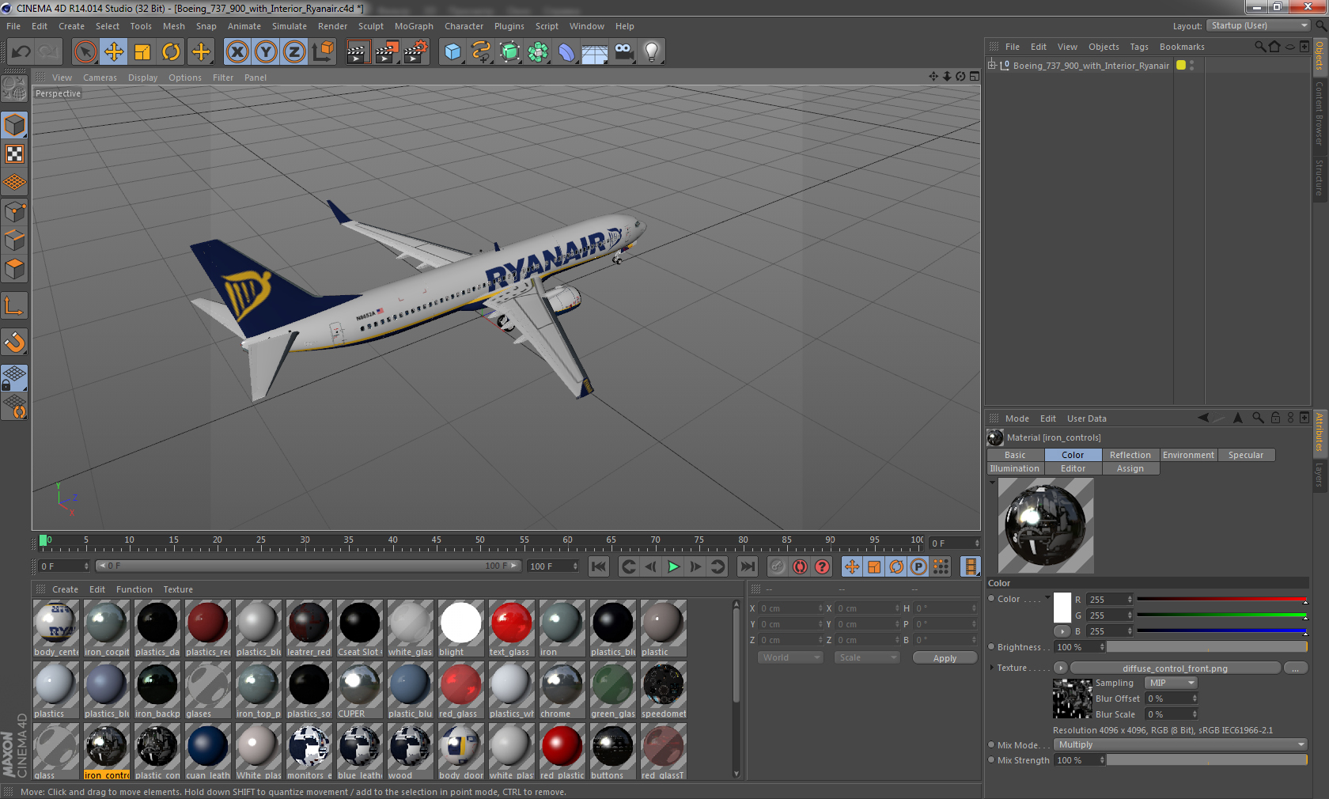Open the Sculpt menu

pos(370,26)
